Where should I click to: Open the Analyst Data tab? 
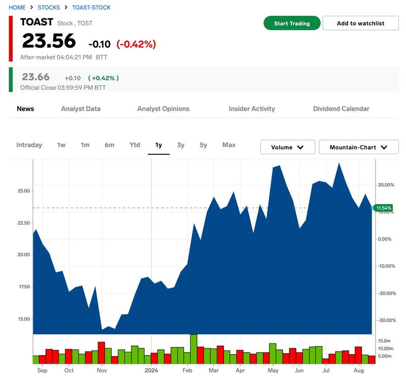pos(81,109)
